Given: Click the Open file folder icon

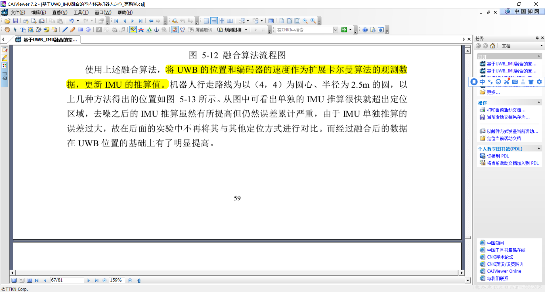Looking at the screenshot, I should click(x=7, y=21).
